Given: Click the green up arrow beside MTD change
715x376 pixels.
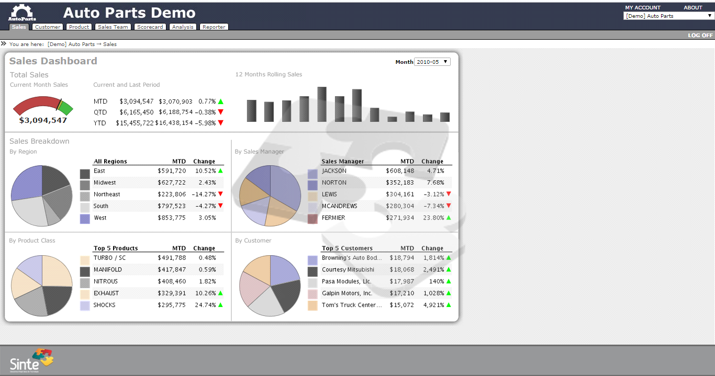Looking at the screenshot, I should [221, 101].
